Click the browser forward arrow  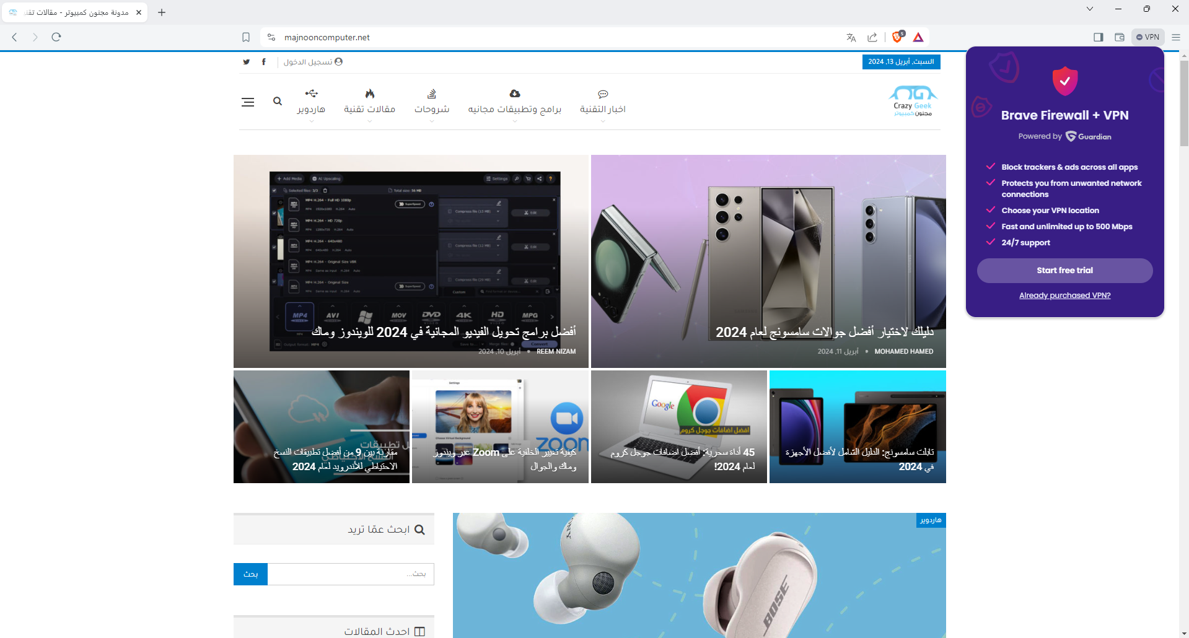click(35, 37)
